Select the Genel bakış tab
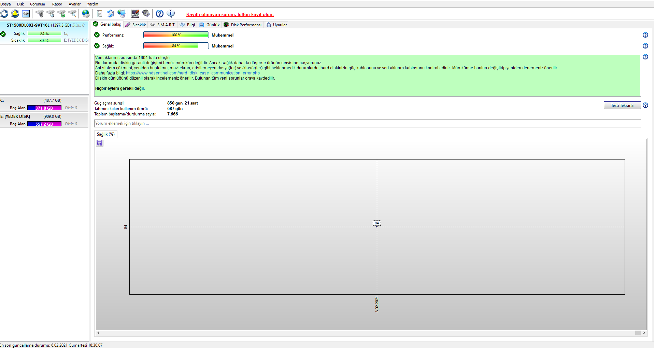This screenshot has width=654, height=348. click(x=107, y=24)
